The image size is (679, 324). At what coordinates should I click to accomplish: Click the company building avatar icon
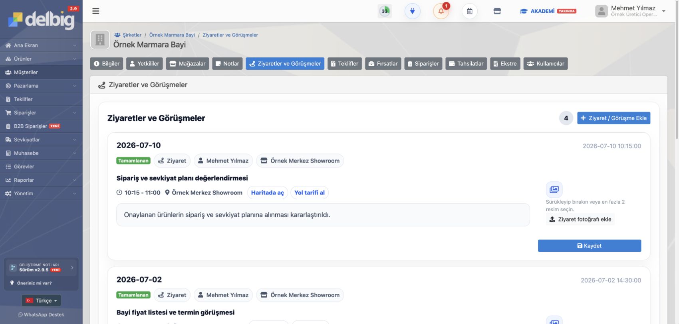point(100,40)
